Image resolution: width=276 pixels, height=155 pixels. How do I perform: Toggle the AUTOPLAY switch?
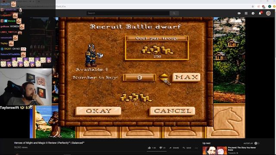point(257,143)
